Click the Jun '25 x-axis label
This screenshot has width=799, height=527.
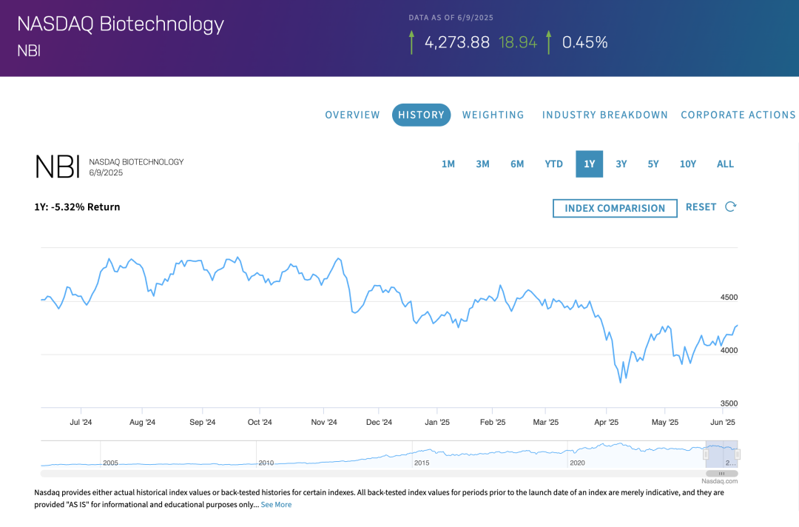(x=723, y=422)
